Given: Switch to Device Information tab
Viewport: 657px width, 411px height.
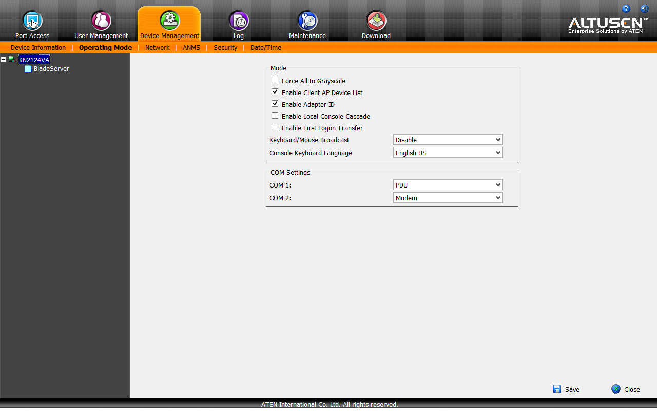Looking at the screenshot, I should 38,48.
